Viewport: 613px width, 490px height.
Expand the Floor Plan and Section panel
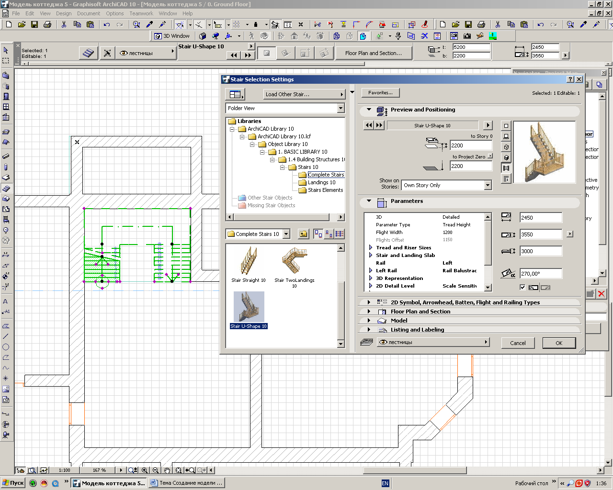tap(369, 312)
